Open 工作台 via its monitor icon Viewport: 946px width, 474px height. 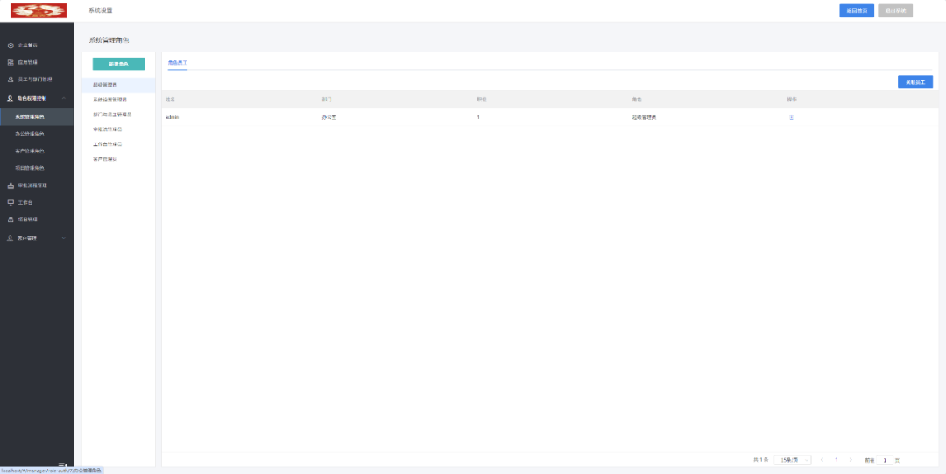click(x=11, y=202)
